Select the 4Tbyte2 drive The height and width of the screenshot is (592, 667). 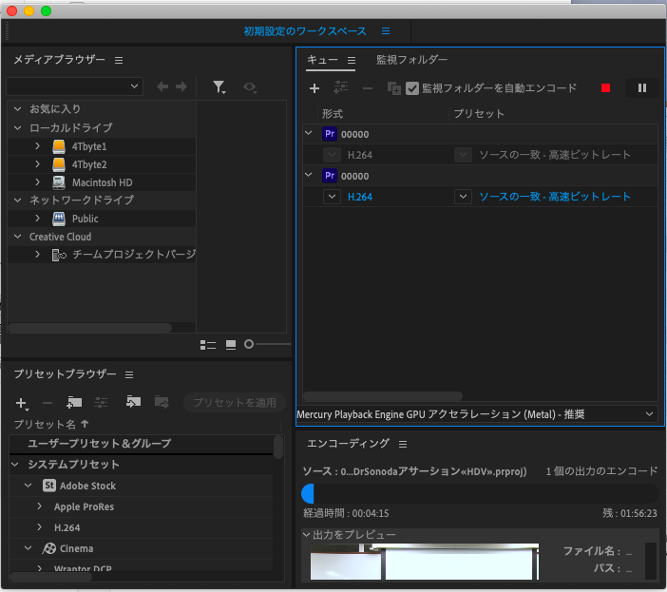[x=89, y=164]
